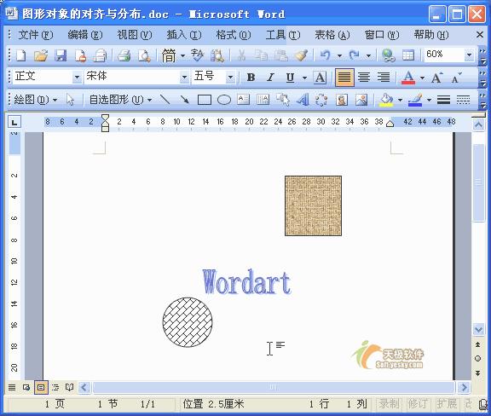Viewport: 491px width, 416px height.
Task: Apply the blue line color brush
Action: pos(415,100)
